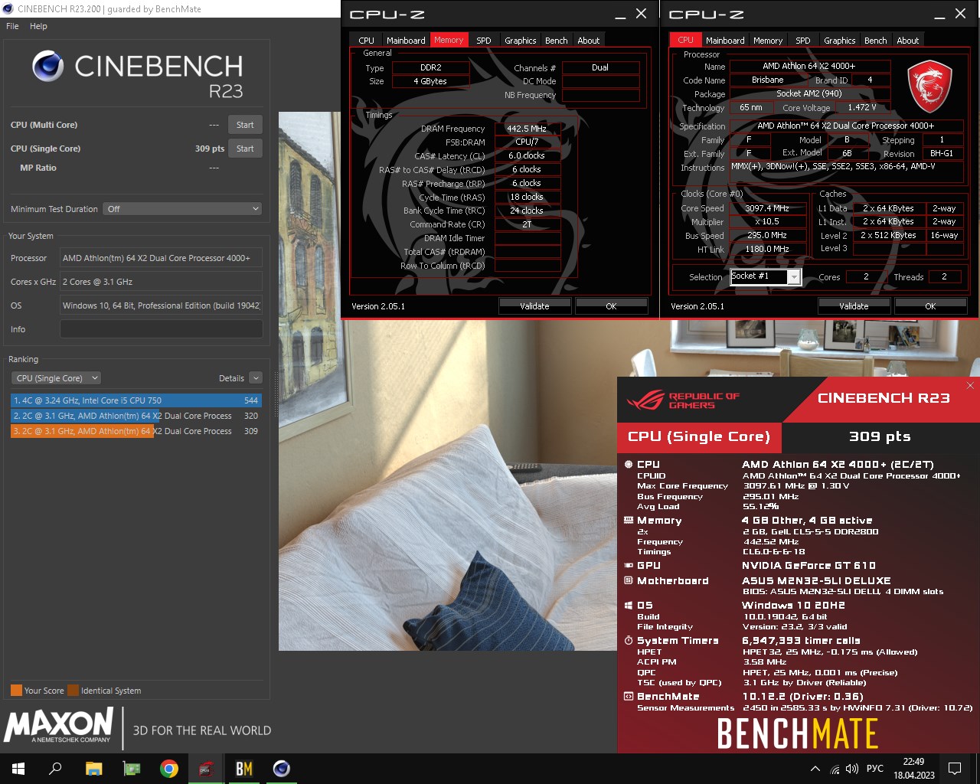The image size is (980, 784).
Task: Open SPD tab in Memory CPU-Z window
Action: tap(484, 41)
